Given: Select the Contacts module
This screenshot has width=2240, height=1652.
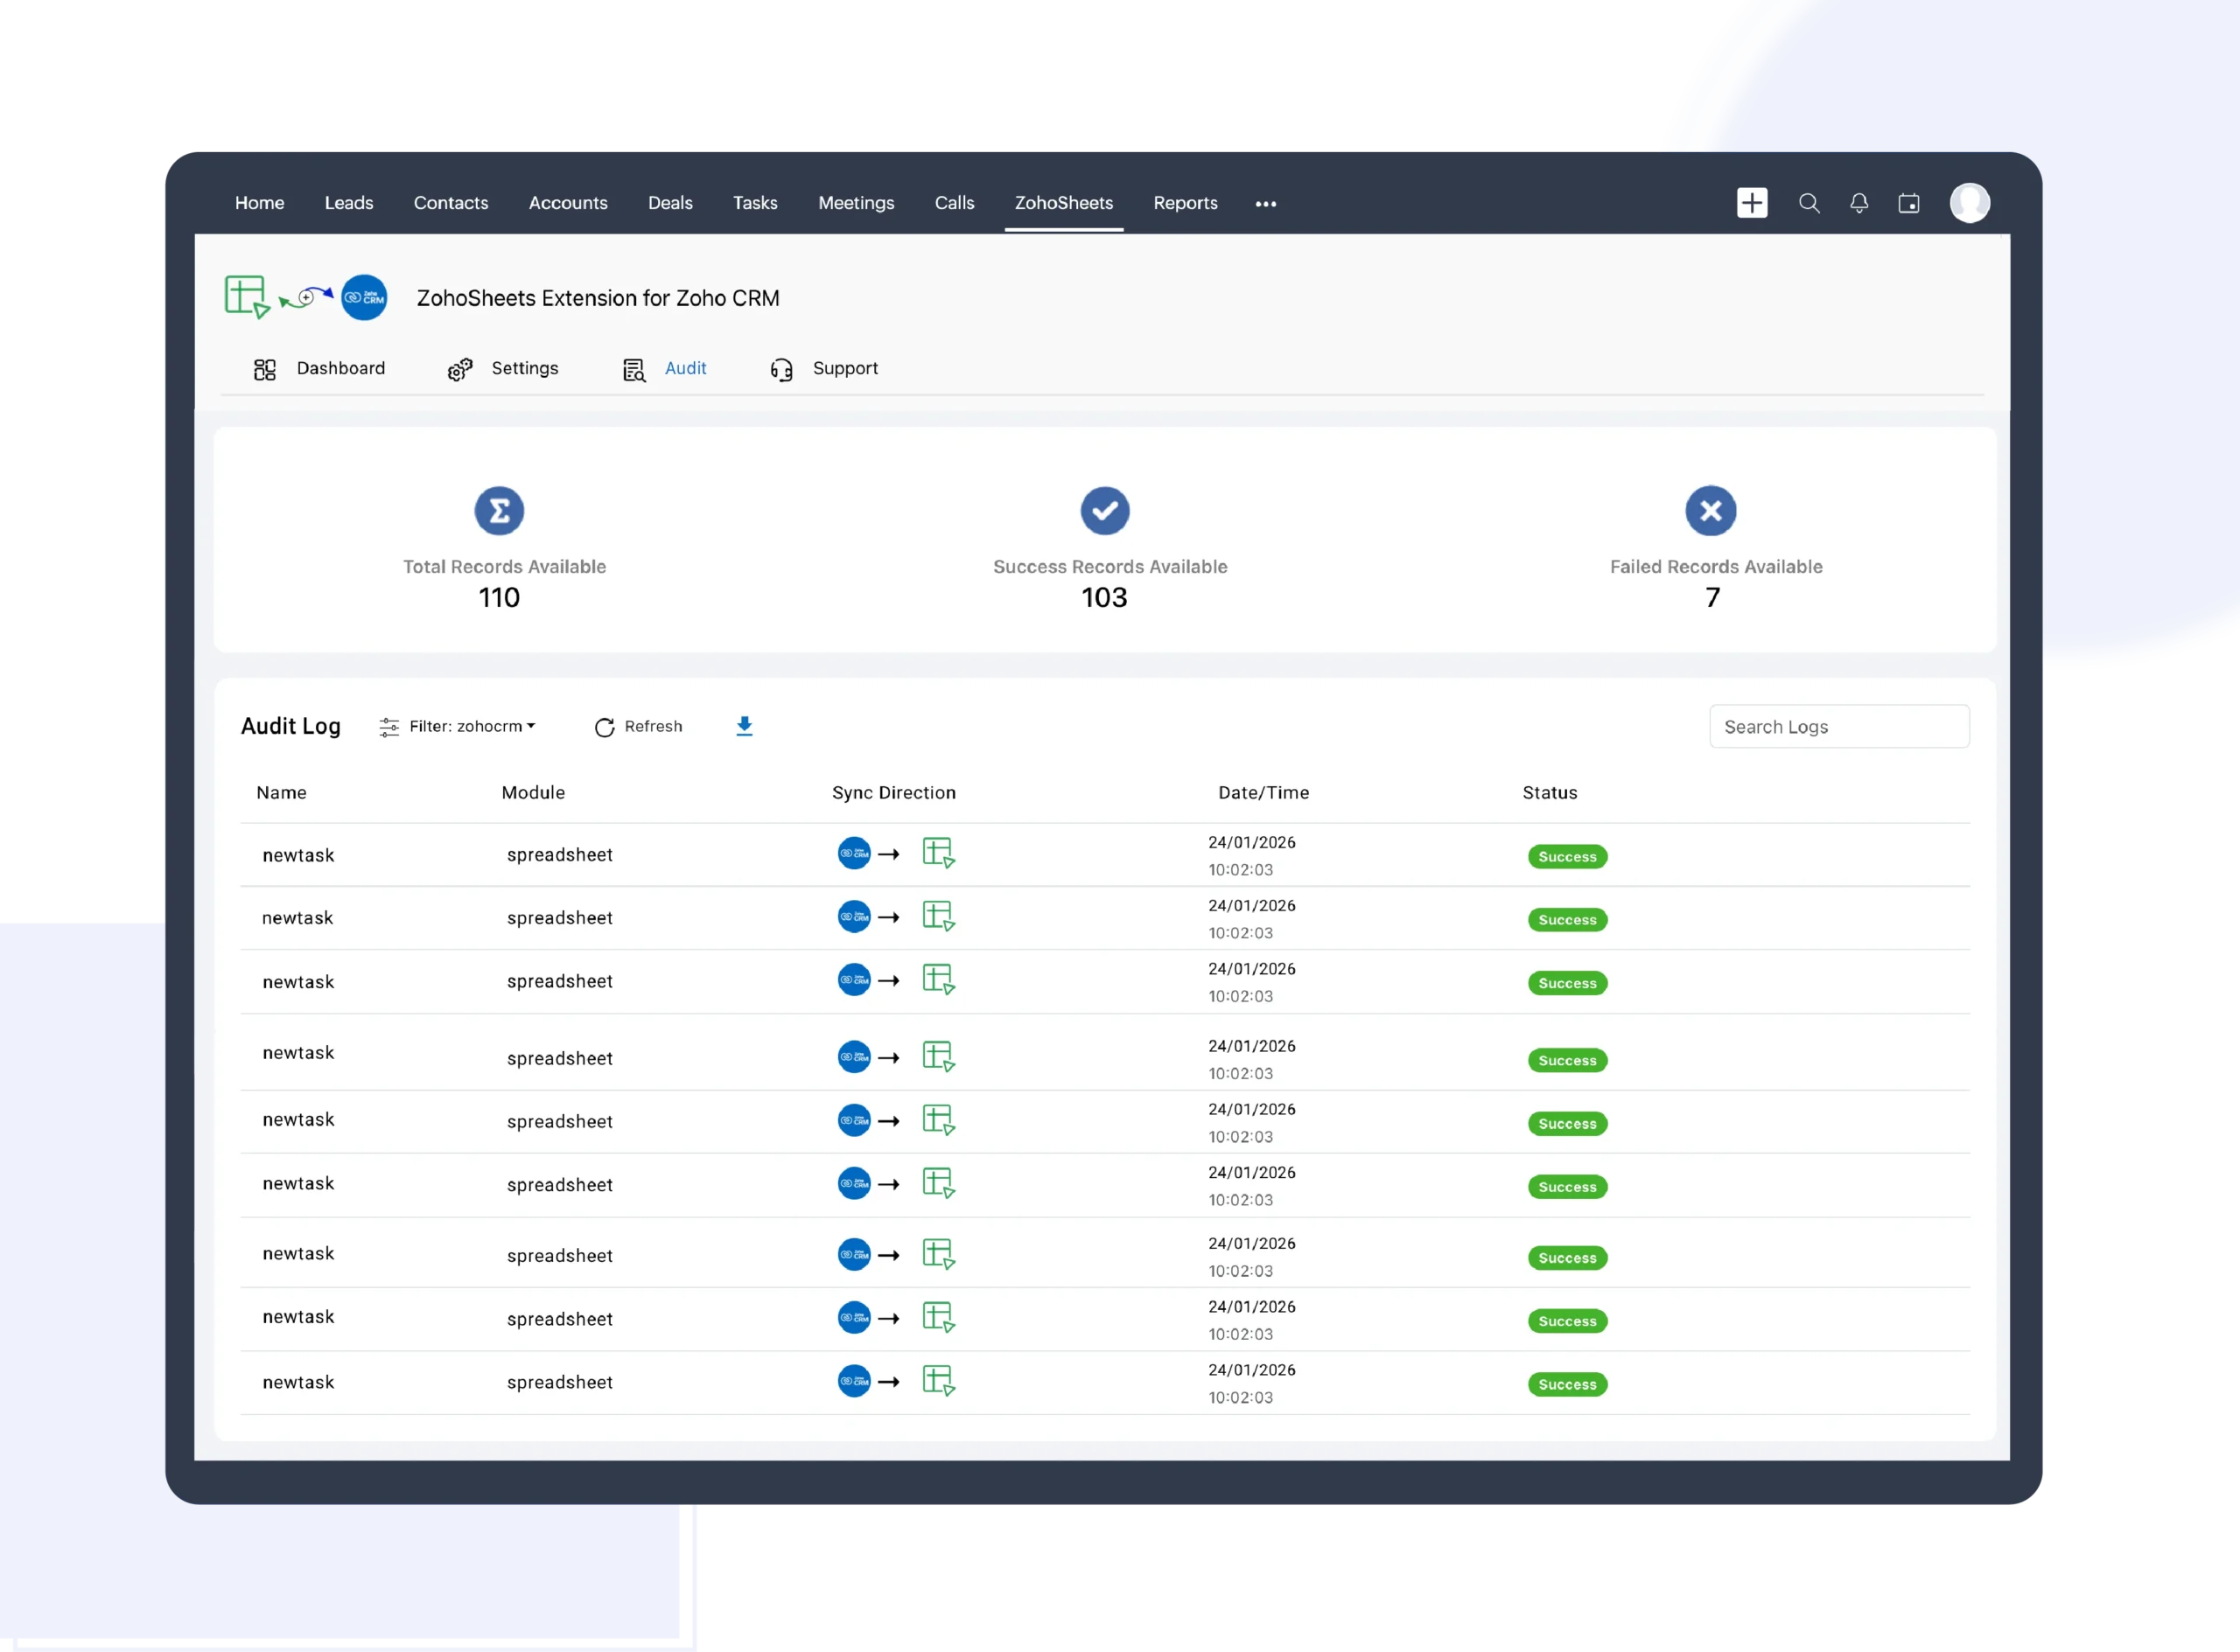Looking at the screenshot, I should pyautogui.click(x=451, y=203).
